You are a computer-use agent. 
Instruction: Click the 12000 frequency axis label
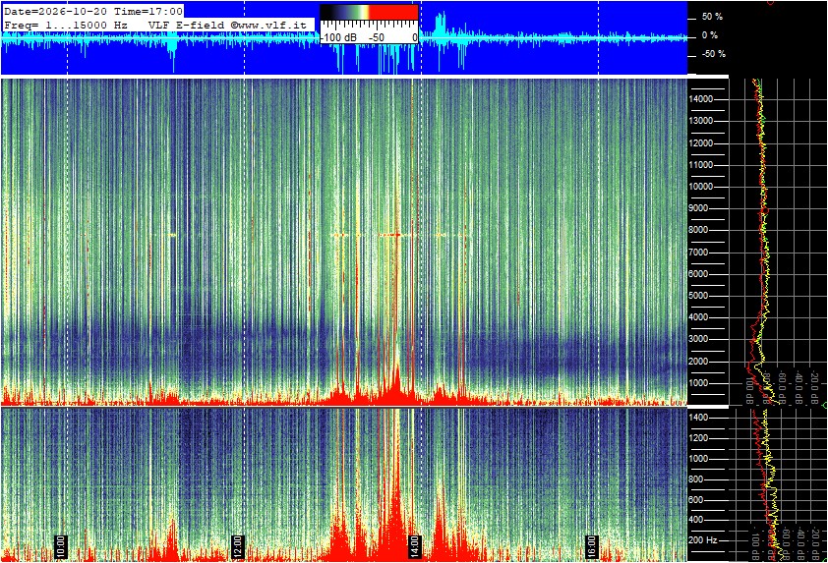(x=701, y=143)
